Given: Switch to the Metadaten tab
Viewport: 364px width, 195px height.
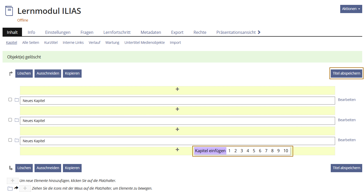Looking at the screenshot, I should pyautogui.click(x=151, y=32).
